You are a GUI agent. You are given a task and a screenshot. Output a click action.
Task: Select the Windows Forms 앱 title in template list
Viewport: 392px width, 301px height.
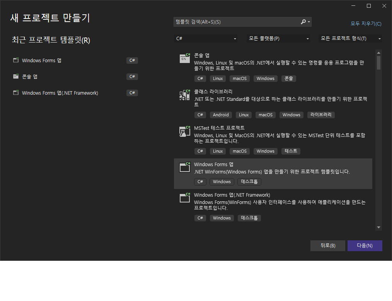[214, 164]
